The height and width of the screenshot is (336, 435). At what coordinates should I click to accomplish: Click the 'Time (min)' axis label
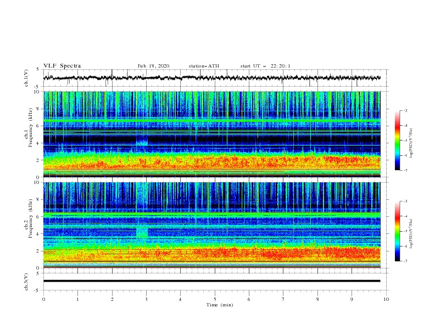pyautogui.click(x=220, y=305)
